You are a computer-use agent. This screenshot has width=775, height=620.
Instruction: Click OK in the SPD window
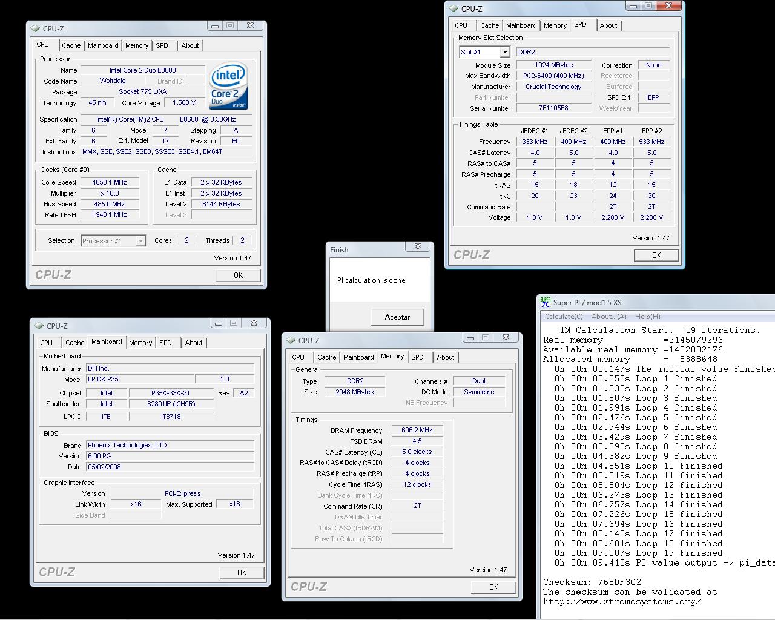[x=656, y=256]
